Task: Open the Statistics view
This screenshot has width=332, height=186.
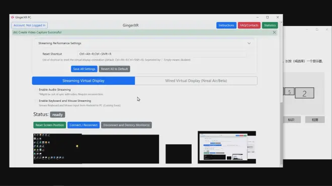Action: pyautogui.click(x=270, y=26)
